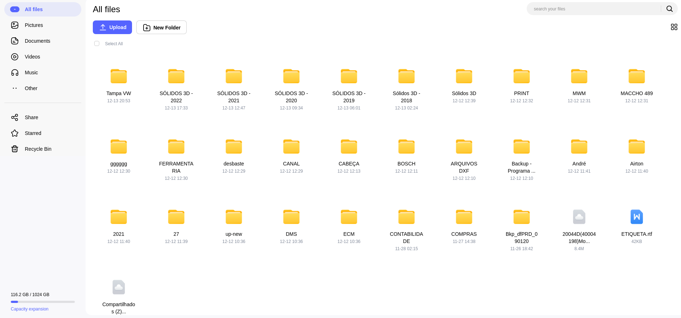Select Documents in the sidebar
The image size is (681, 318).
click(x=43, y=41)
